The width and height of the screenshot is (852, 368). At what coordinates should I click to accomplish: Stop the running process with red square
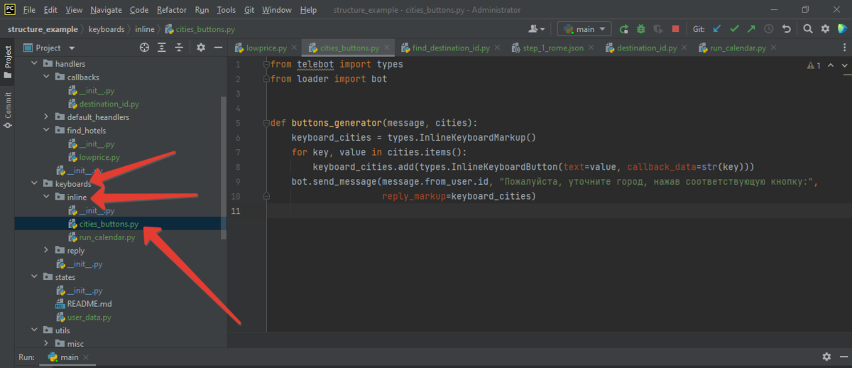(x=675, y=29)
